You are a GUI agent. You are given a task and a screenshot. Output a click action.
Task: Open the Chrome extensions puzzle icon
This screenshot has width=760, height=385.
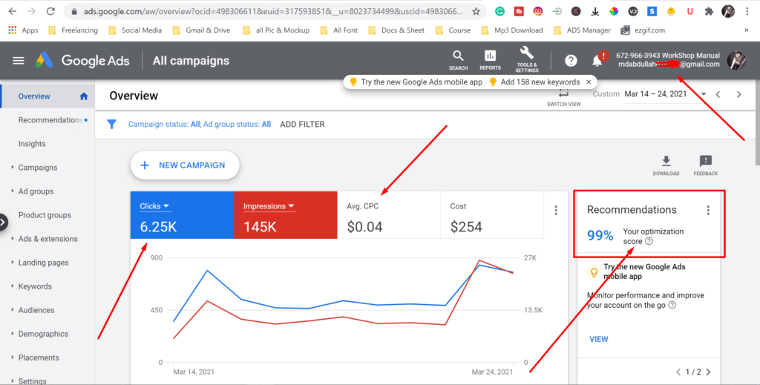(x=709, y=11)
